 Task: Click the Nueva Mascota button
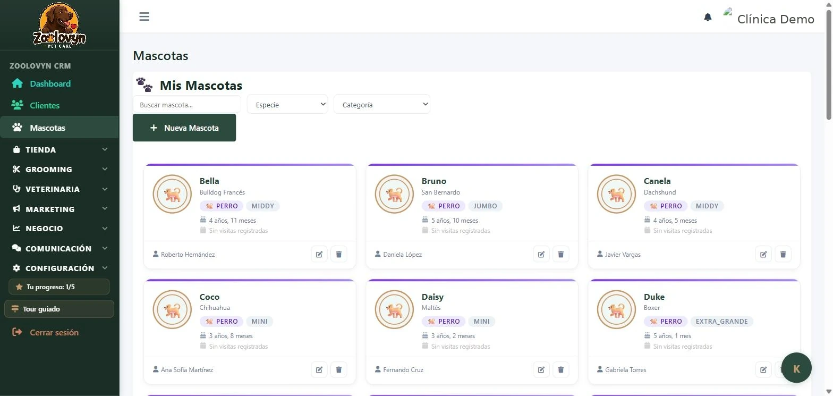click(x=184, y=128)
